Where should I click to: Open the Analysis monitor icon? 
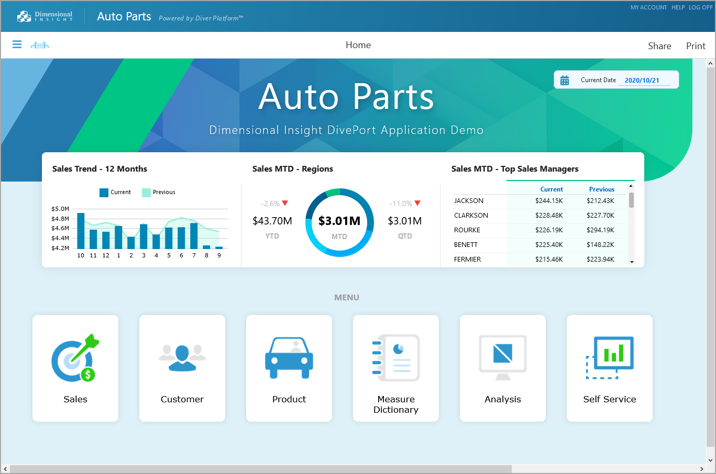point(502,357)
